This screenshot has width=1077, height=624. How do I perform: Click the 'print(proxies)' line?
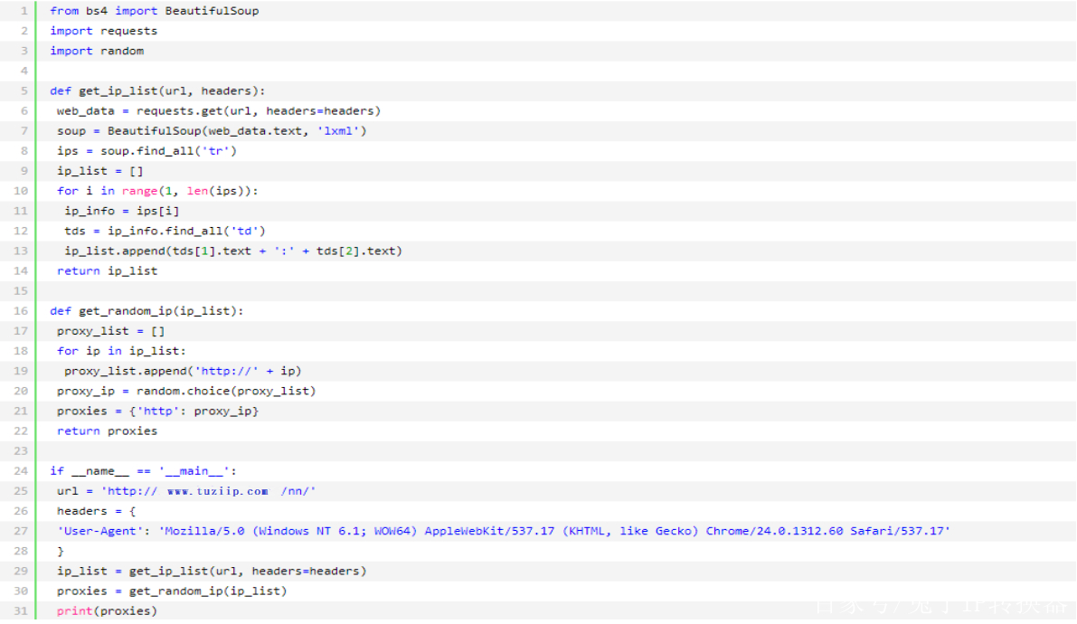[x=107, y=610]
